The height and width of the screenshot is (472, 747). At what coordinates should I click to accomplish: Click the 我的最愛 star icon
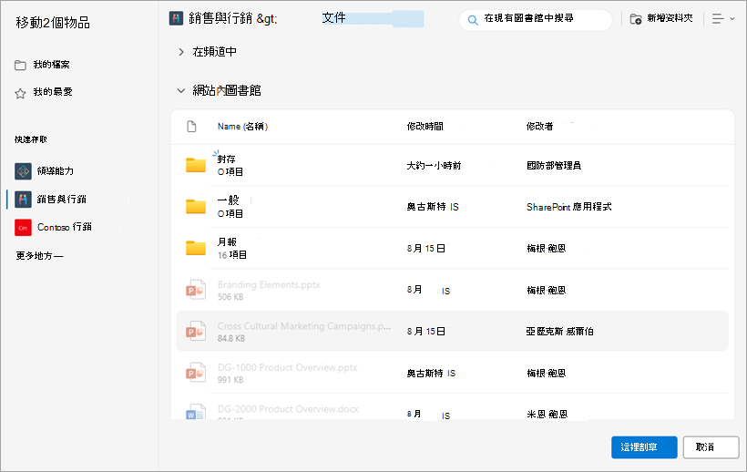[20, 93]
